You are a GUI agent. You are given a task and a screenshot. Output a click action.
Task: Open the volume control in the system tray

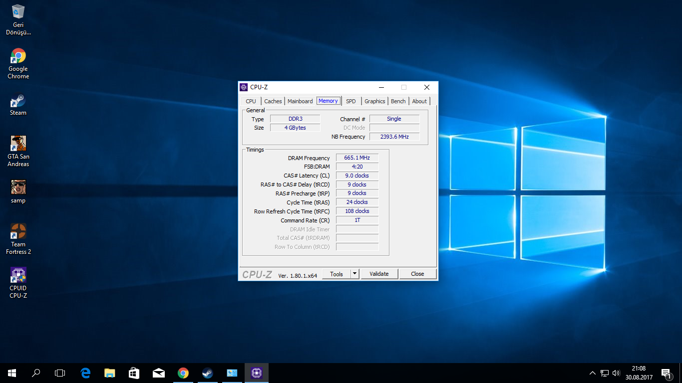click(x=616, y=373)
